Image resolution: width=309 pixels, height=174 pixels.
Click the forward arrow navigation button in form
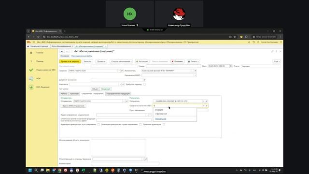[x=67, y=51]
